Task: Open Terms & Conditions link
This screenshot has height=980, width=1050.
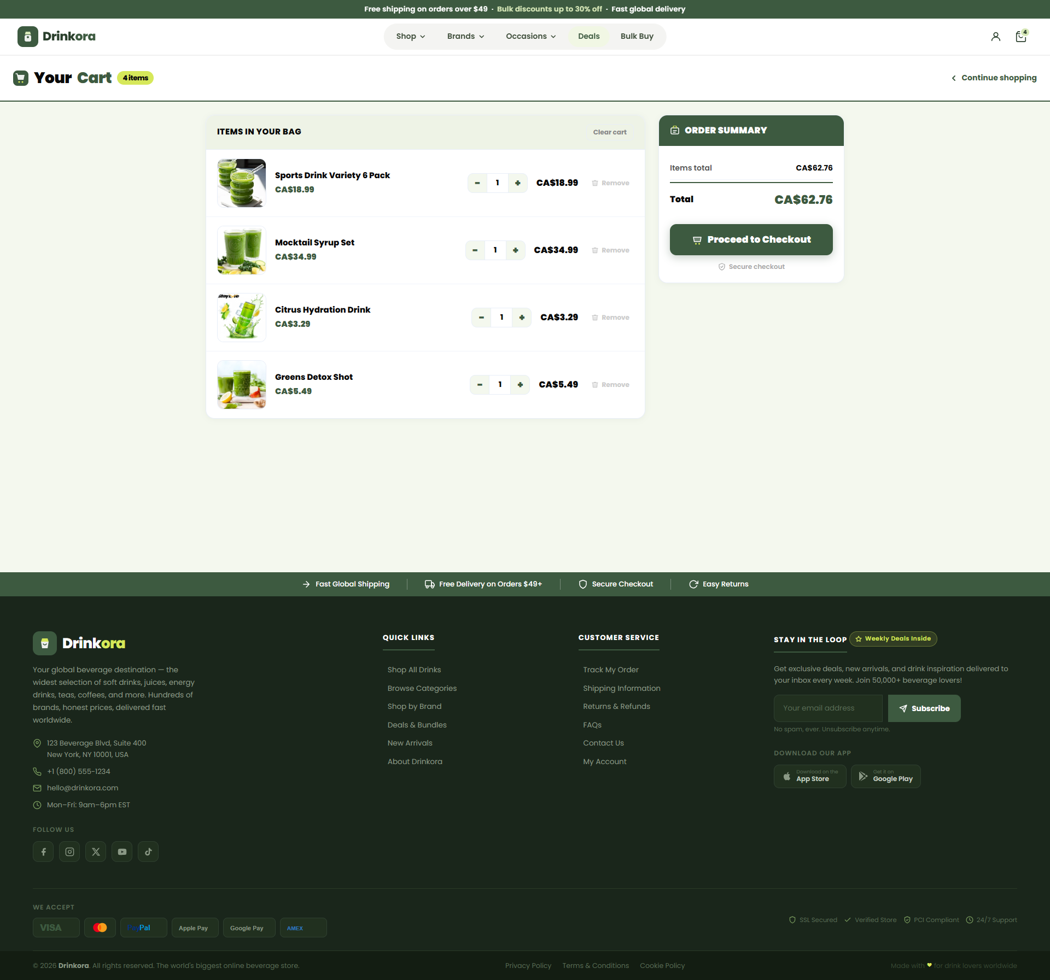Action: pyautogui.click(x=596, y=966)
